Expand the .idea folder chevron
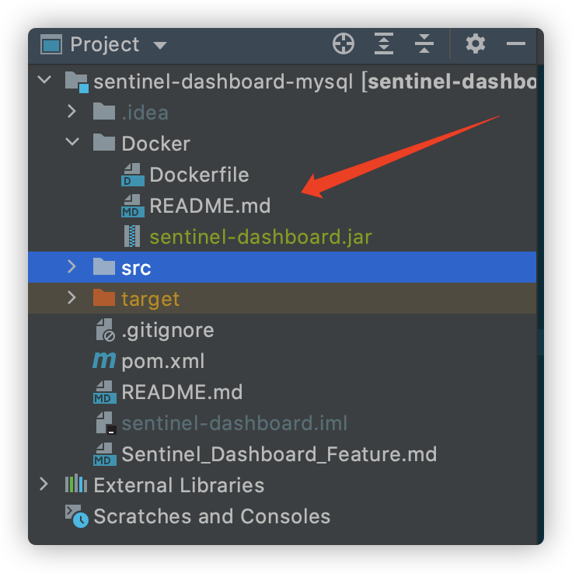The height and width of the screenshot is (573, 572). (x=72, y=112)
